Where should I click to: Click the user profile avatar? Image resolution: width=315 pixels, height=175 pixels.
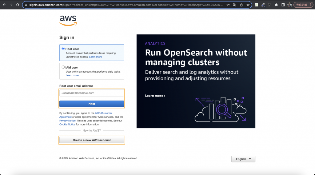pyautogui.click(x=289, y=5)
